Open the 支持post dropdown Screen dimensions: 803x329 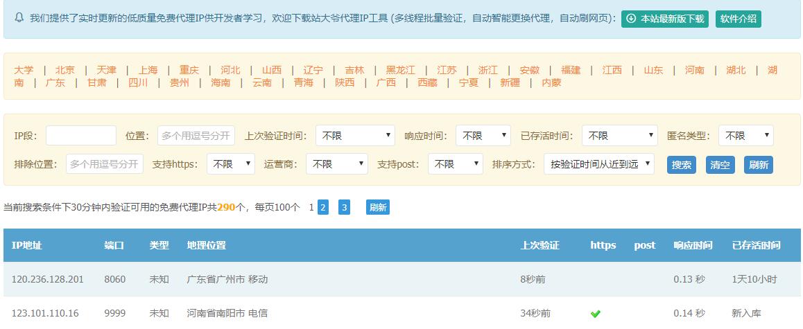(x=456, y=163)
